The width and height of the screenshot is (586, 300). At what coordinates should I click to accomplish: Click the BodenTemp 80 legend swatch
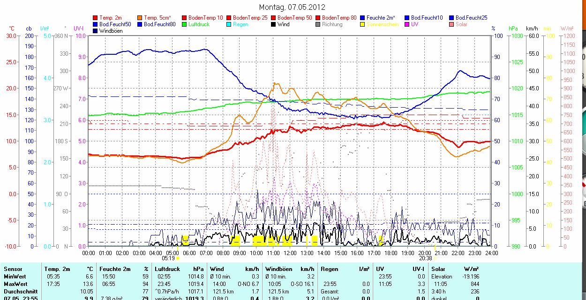tap(318, 18)
